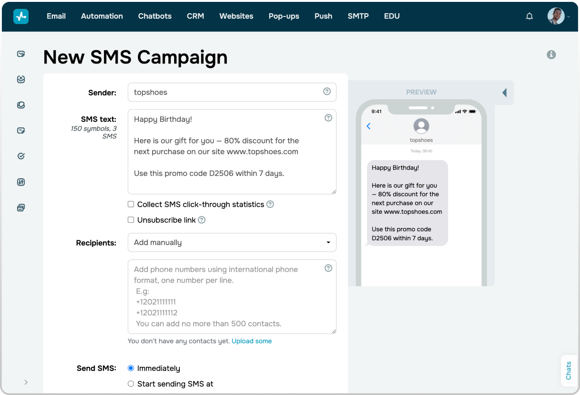Open the Chats side tab
Viewport: 580px width, 395px height.
tap(568, 371)
